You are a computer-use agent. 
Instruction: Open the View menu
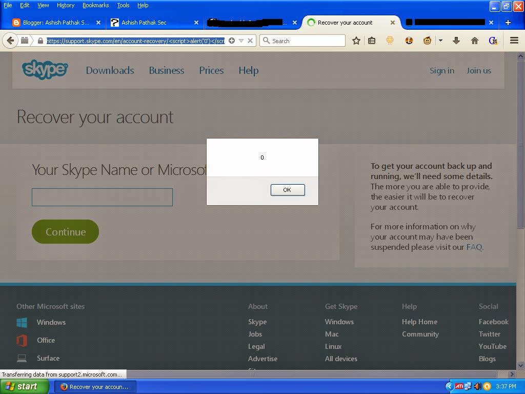tap(43, 5)
